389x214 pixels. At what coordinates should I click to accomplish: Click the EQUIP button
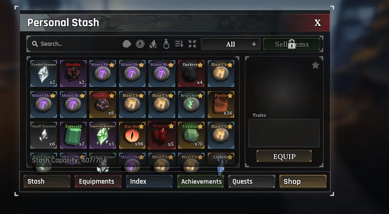(284, 157)
